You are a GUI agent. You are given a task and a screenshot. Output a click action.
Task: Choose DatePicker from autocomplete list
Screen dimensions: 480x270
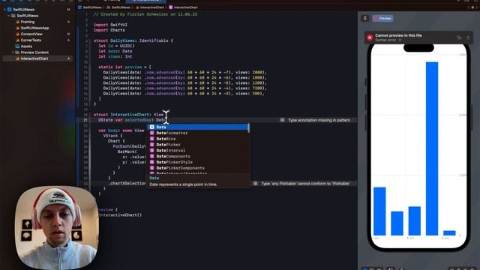(198, 145)
